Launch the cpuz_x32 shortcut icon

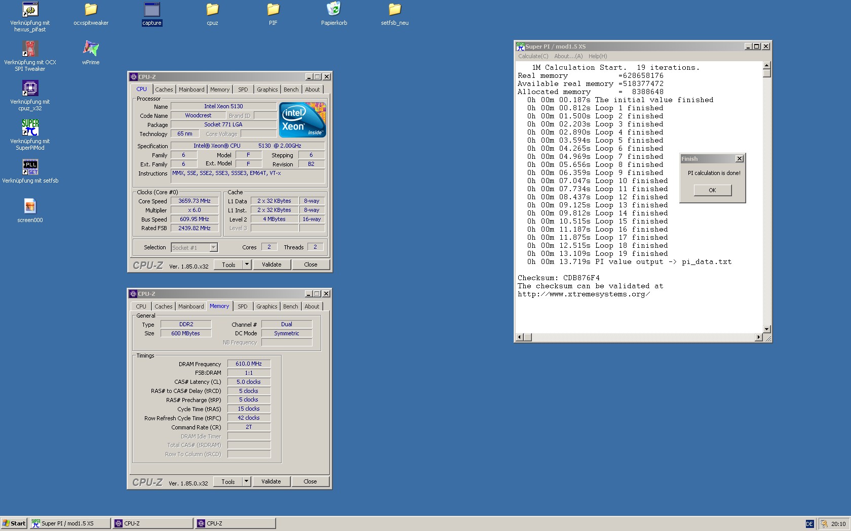(30, 88)
